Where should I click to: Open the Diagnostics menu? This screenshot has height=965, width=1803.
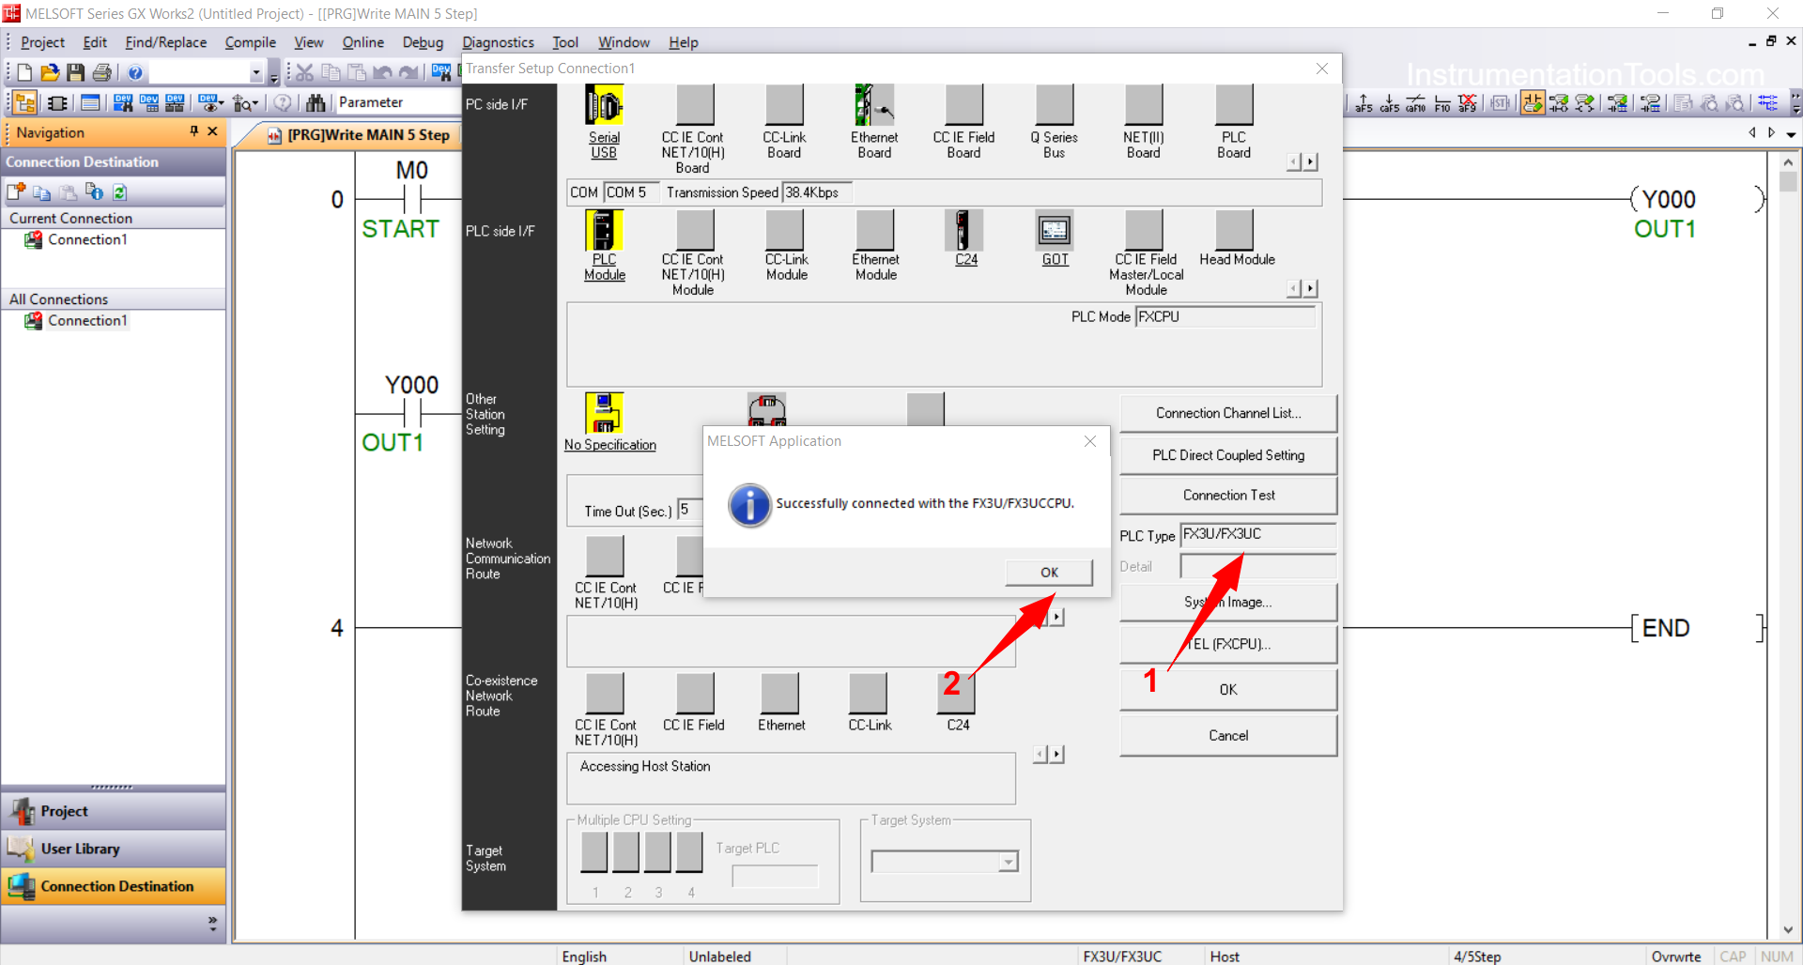498,42
